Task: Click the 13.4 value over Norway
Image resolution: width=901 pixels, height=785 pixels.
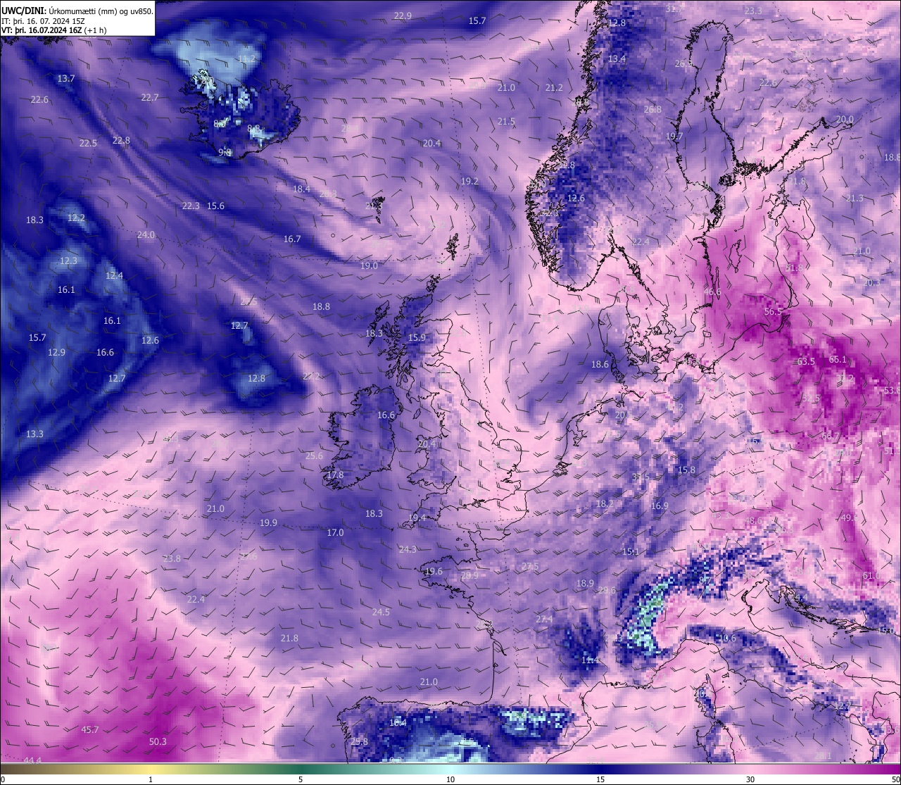Action: tap(617, 58)
